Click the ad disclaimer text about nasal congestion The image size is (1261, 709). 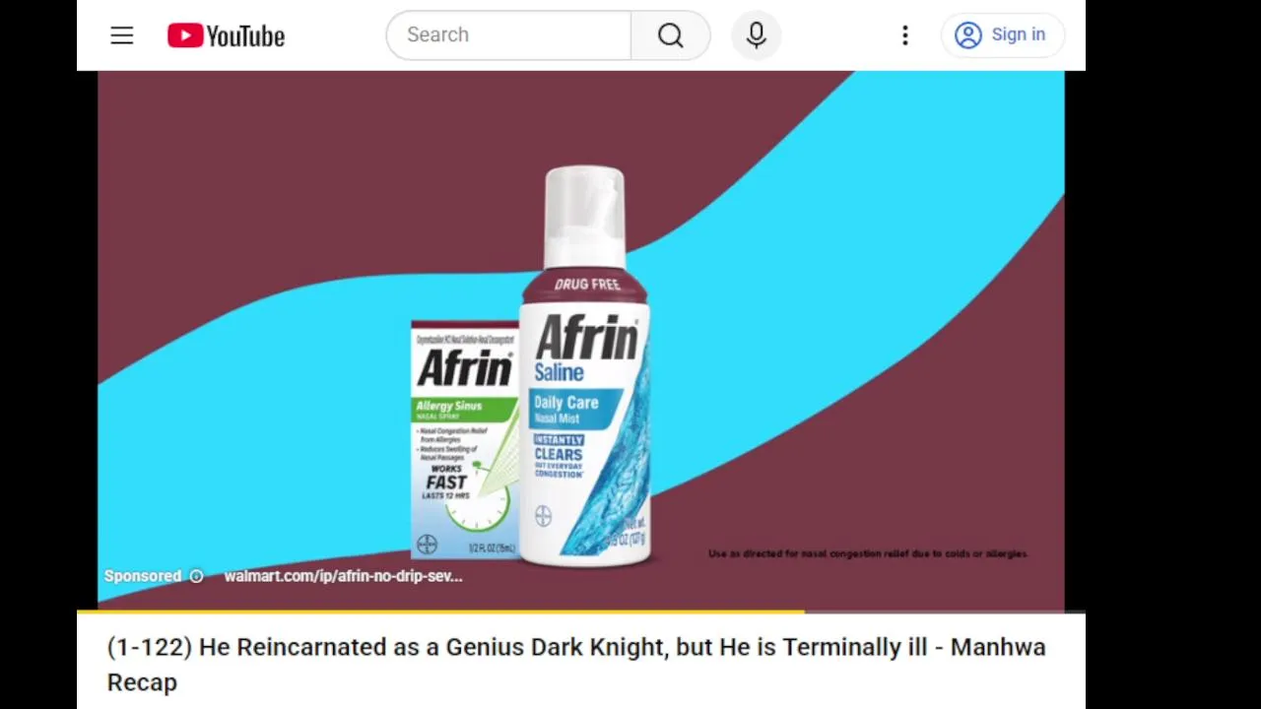(867, 553)
